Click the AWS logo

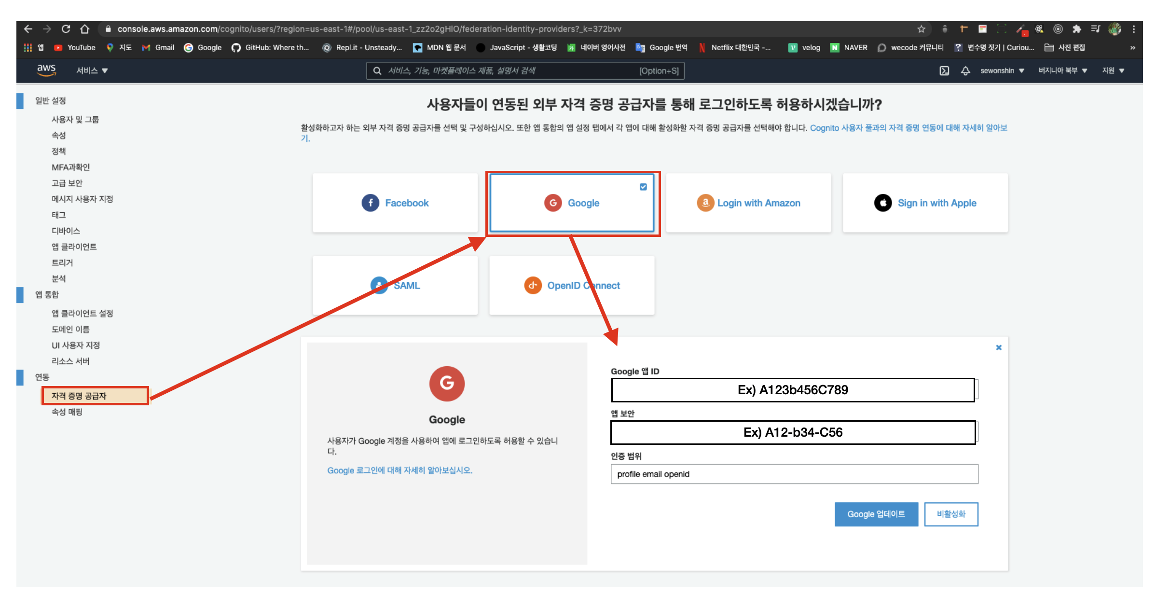tap(46, 70)
